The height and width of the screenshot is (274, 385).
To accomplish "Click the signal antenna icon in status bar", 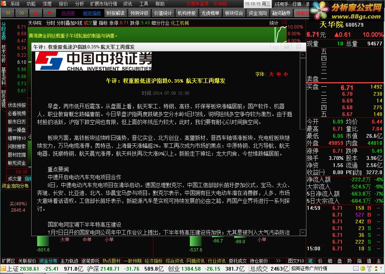I will [x=369, y=269].
